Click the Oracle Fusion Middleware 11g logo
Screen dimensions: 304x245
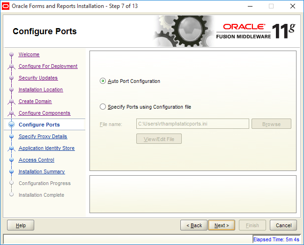[x=256, y=31]
